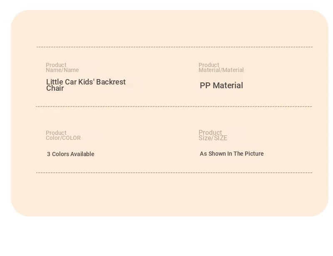Click the "Product Material/Material" label
This screenshot has height=256, width=333.
coord(221,67)
